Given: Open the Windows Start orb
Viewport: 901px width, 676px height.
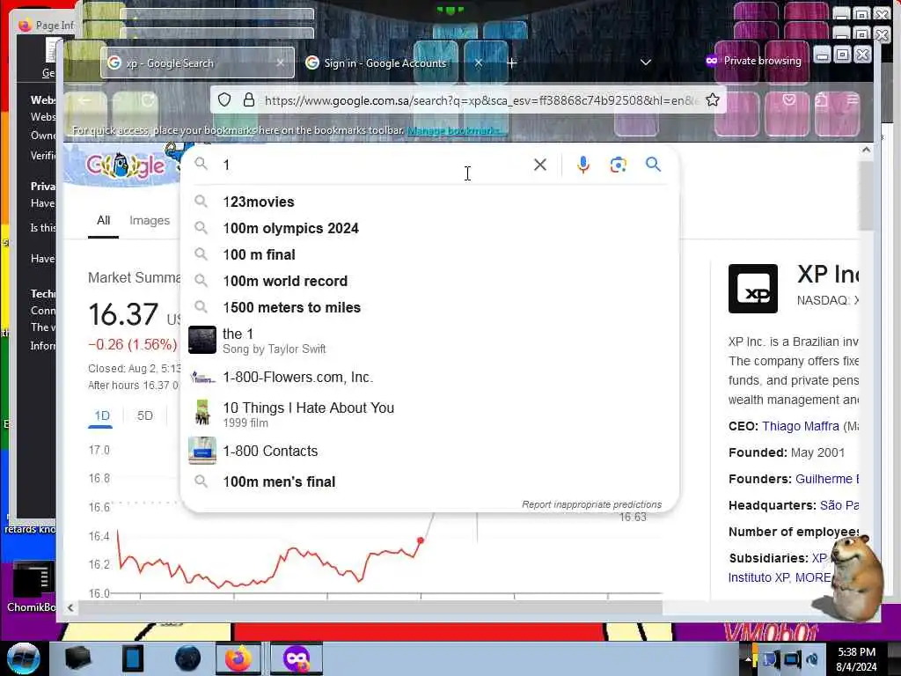Looking at the screenshot, I should click(x=23, y=658).
